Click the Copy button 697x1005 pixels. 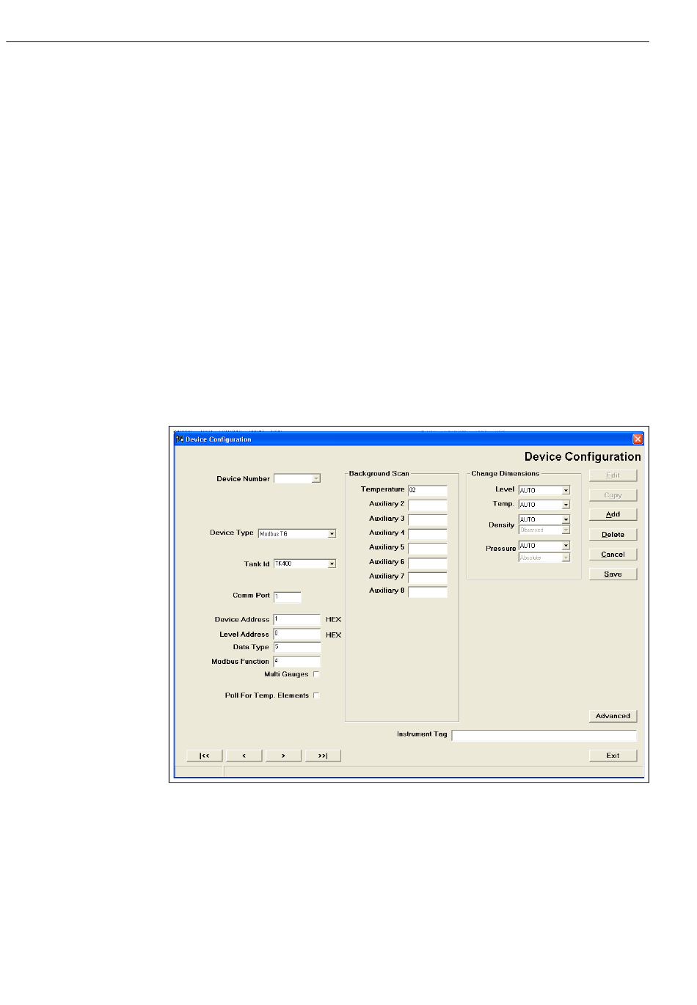[613, 495]
